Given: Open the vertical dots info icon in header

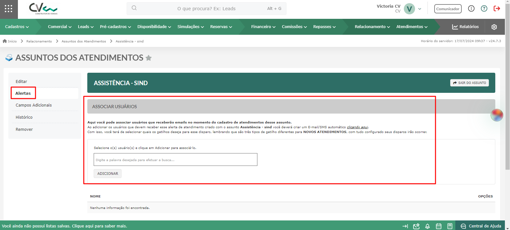Looking at the screenshot, I should point(471,9).
